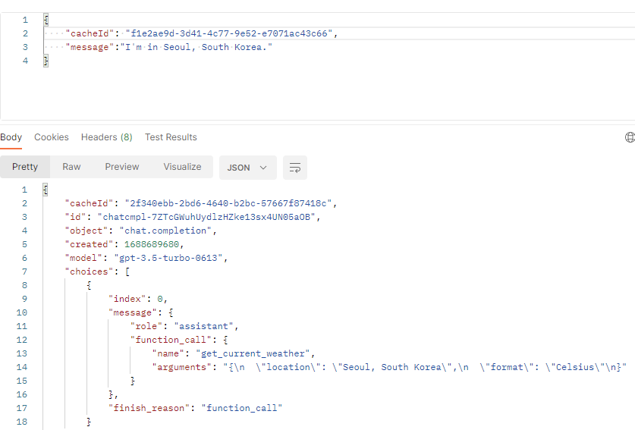Click the "model" key on line 6
Image resolution: width=635 pixels, height=430 pixels.
click(x=83, y=258)
